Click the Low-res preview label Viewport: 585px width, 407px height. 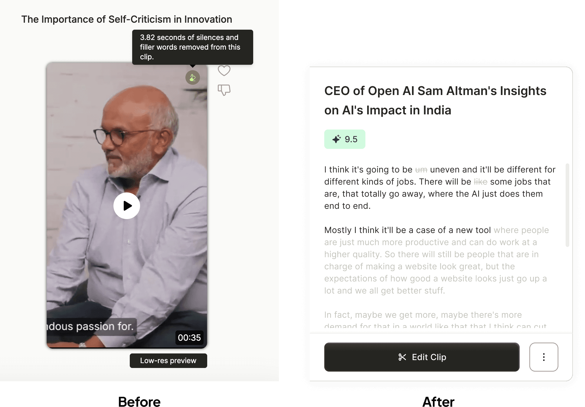coord(168,361)
